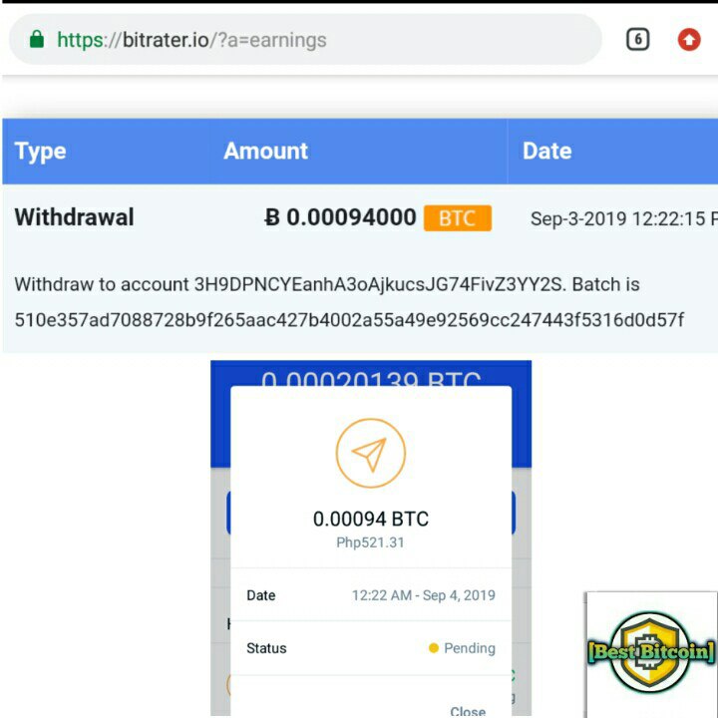
Task: Click the Php521.31 converted value
Action: tap(370, 542)
